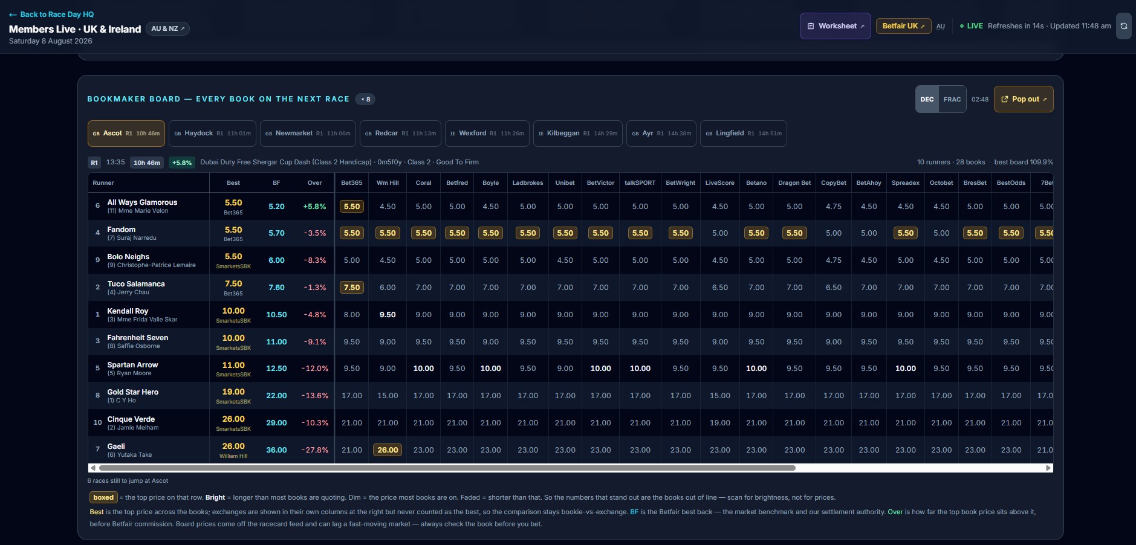Click the Octobet column header
1136x545 pixels.
coord(941,182)
